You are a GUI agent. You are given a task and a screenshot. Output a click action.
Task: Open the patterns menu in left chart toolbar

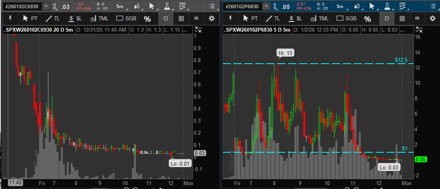[x=182, y=6]
